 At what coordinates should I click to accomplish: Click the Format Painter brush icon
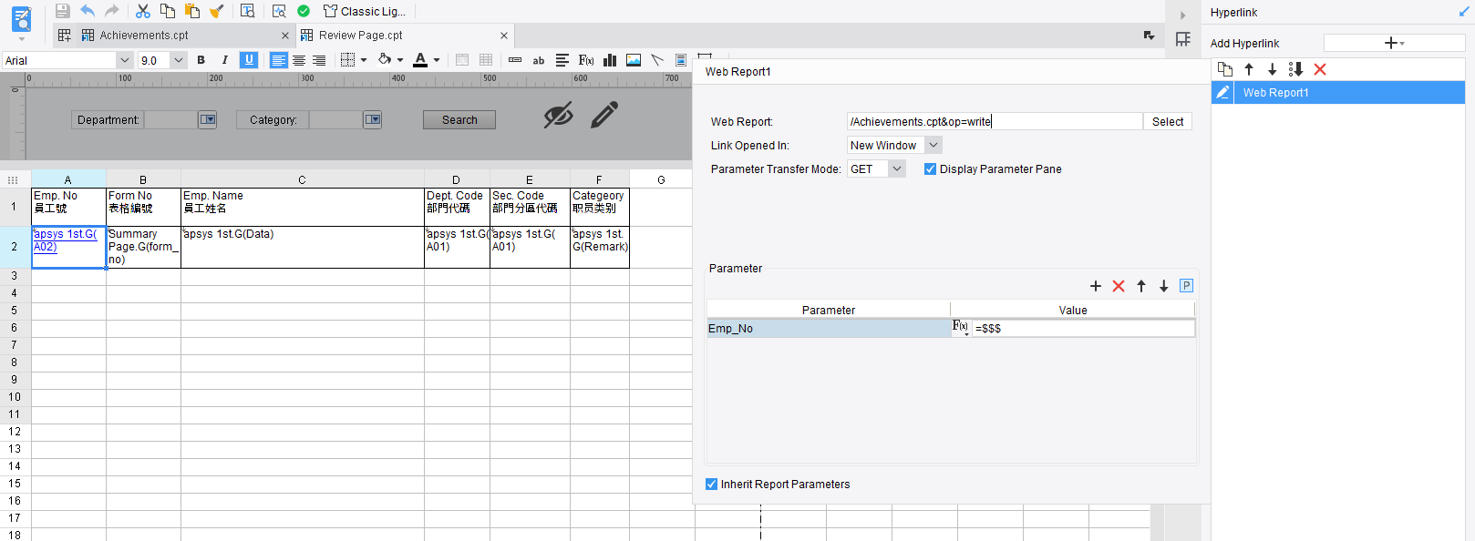pos(216,11)
